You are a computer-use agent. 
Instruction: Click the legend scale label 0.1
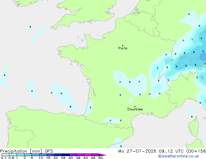tap(4, 158)
